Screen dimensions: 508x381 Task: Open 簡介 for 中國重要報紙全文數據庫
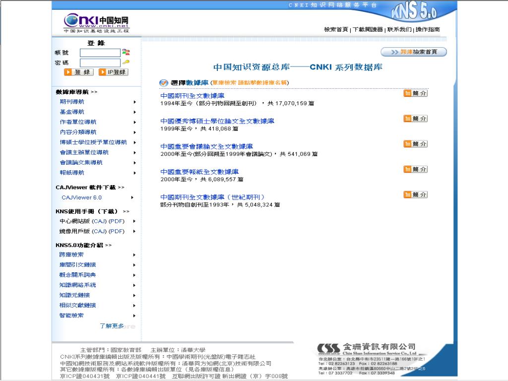pos(416,169)
